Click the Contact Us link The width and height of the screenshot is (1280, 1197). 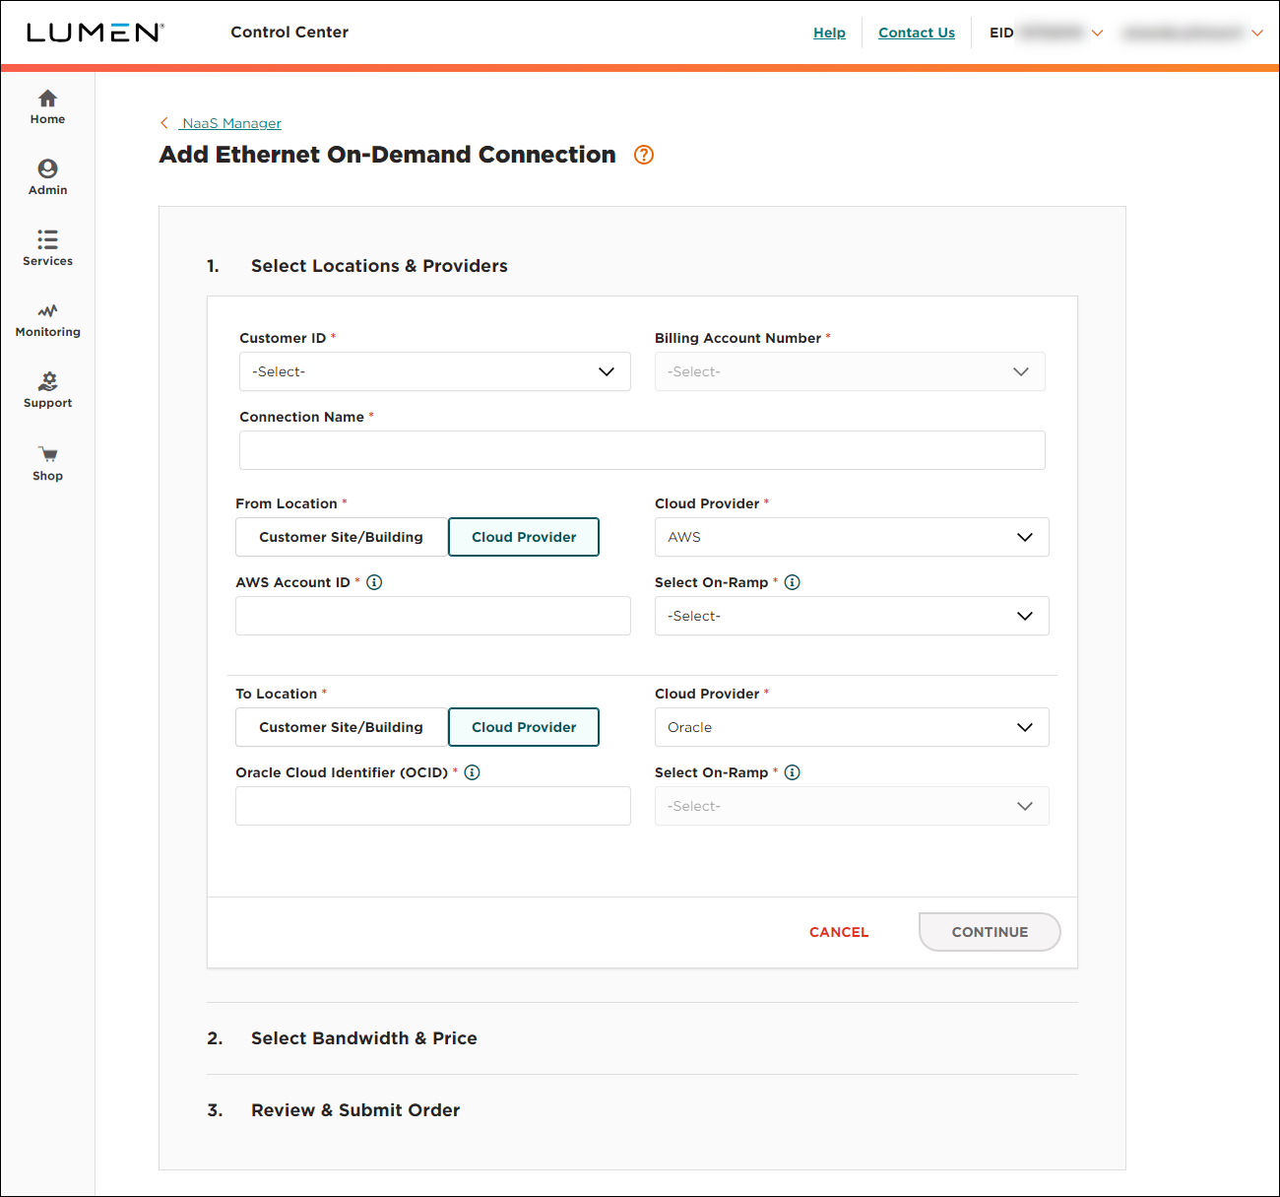917,33
